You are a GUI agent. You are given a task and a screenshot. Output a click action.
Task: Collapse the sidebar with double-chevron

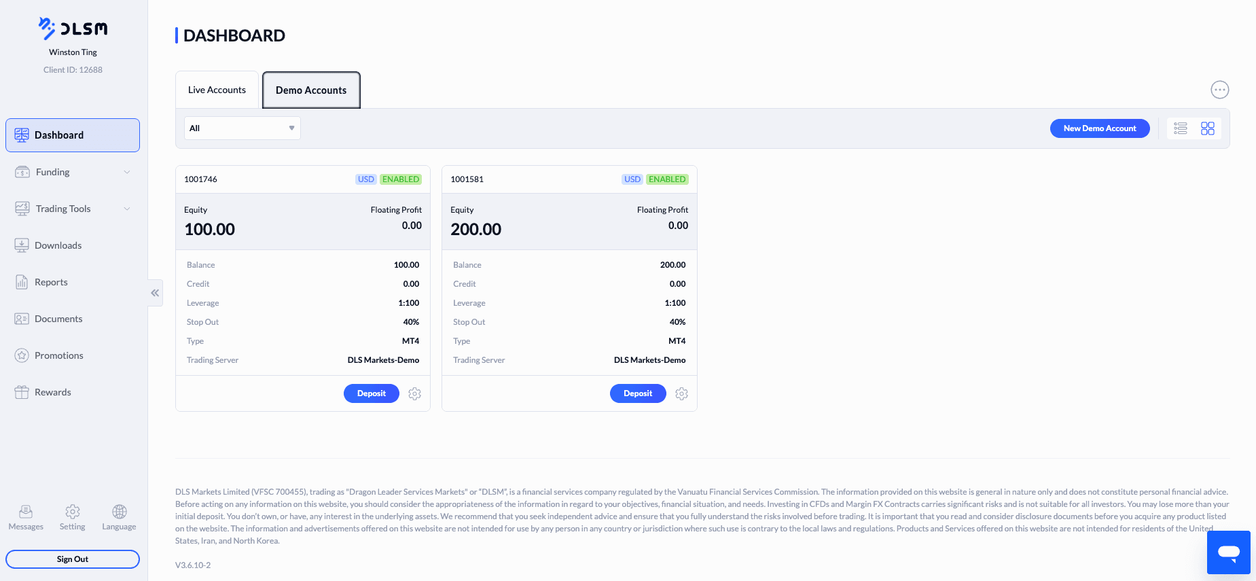pos(155,293)
